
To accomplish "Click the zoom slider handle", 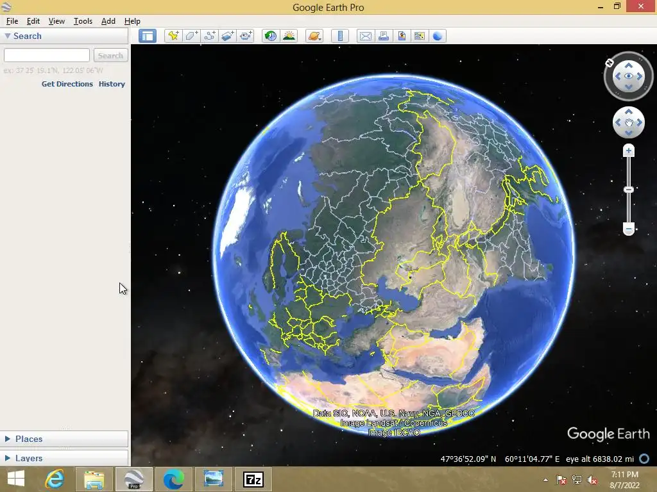I will pos(629,190).
